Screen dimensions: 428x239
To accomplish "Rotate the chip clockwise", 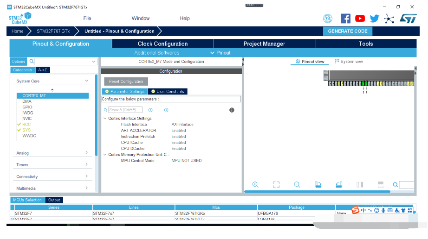I will (x=318, y=184).
